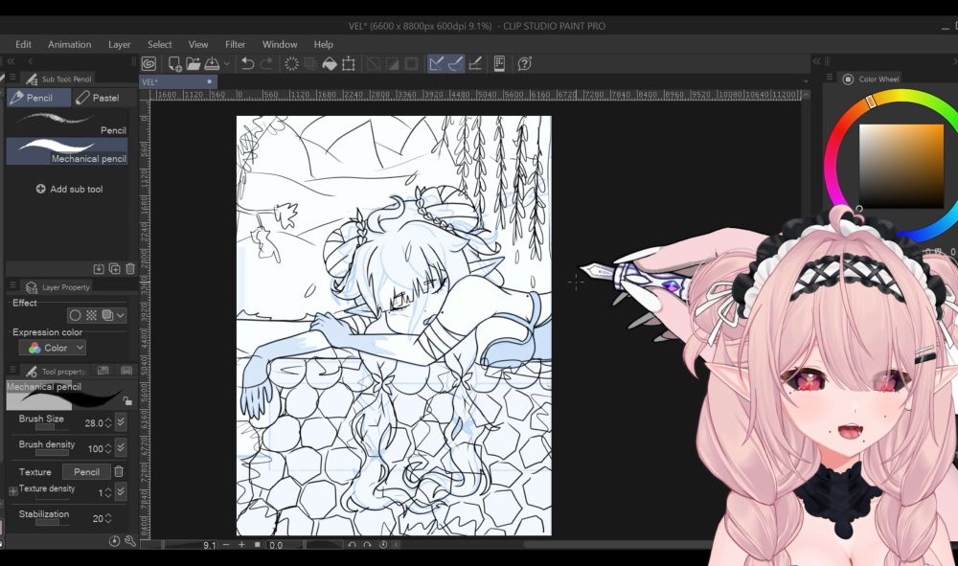The image size is (958, 566).
Task: Click the Invert selection toolbar icon
Action: [392, 63]
